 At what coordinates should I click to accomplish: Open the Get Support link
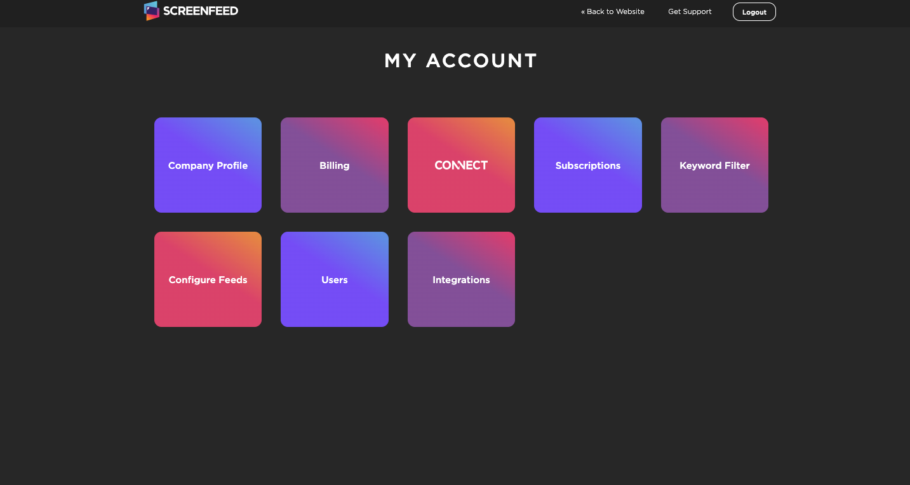click(690, 11)
